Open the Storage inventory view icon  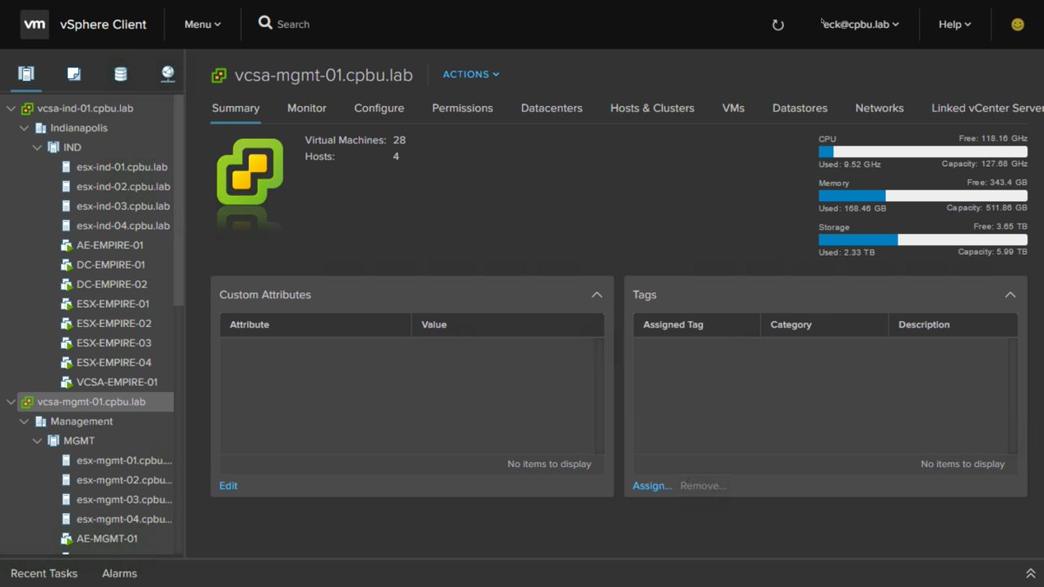[121, 74]
